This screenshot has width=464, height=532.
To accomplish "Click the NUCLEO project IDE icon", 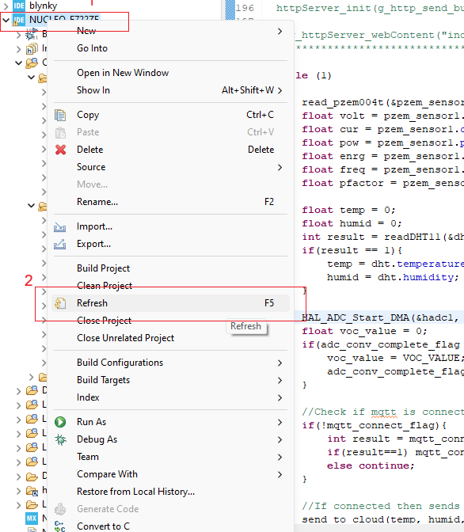I will [19, 20].
